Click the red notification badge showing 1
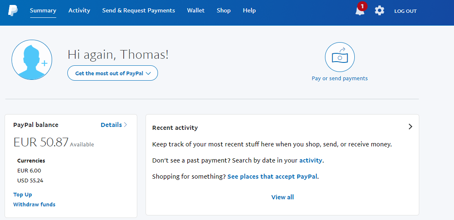This screenshot has width=454, height=220. (x=362, y=6)
